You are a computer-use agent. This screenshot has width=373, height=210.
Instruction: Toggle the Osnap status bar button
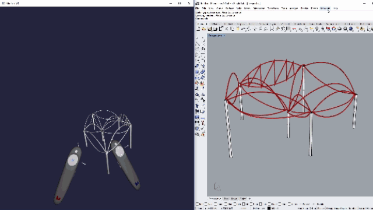coord(329,208)
